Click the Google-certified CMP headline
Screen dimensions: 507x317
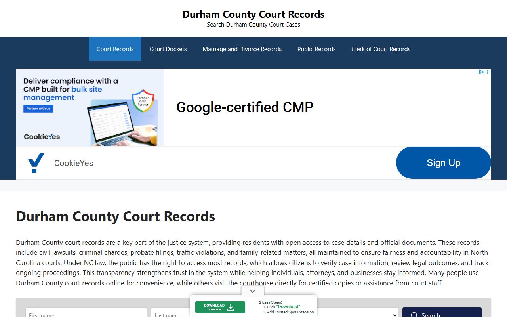(x=245, y=107)
